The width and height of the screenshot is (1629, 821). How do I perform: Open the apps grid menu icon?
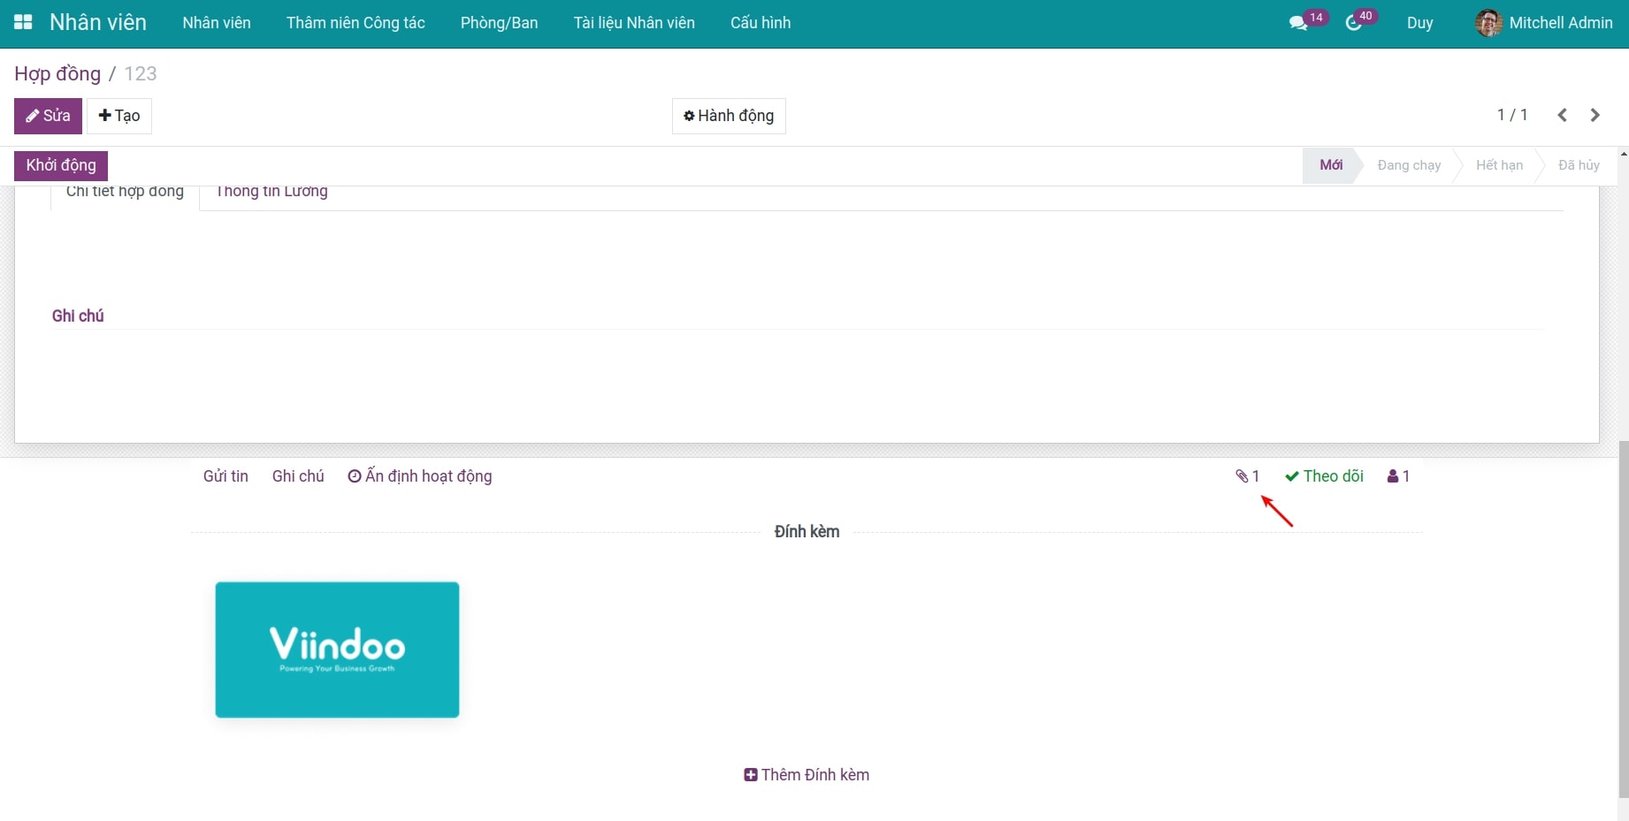[x=23, y=22]
